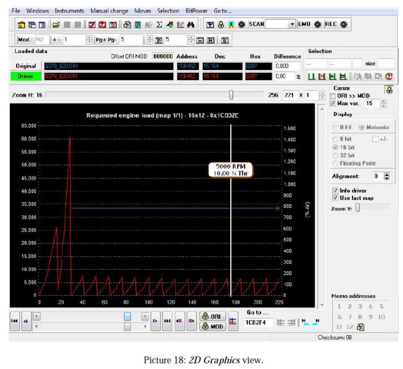Jump to first position with rewind icon
This screenshot has width=403, height=369.
15,321
